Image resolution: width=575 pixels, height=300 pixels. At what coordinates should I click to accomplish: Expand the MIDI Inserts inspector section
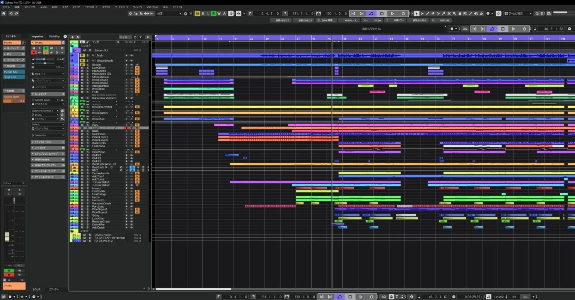click(48, 160)
